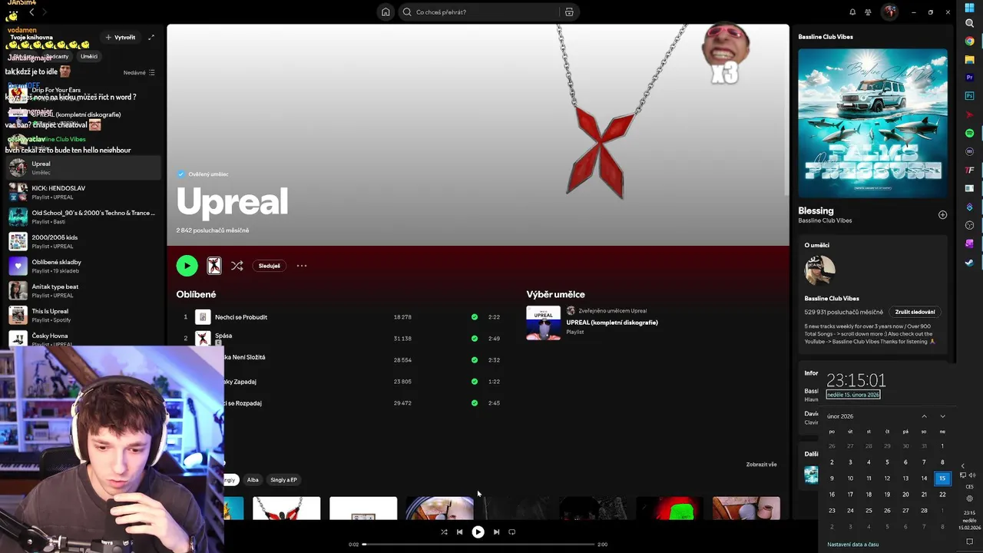983x553 pixels.
Task: Open the UPREAL (kompletní diskografie) artist pick
Action: [612, 323]
